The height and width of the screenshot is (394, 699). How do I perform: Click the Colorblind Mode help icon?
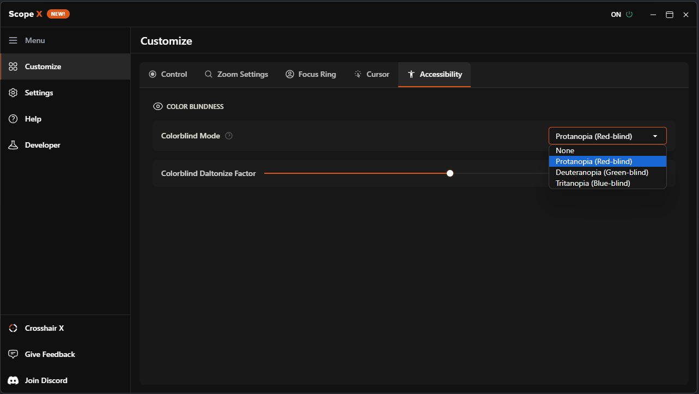coord(229,136)
